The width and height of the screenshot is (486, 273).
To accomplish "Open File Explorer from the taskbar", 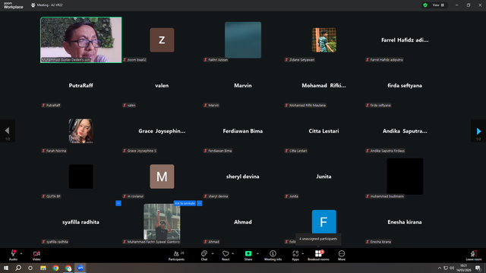I will [43, 268].
